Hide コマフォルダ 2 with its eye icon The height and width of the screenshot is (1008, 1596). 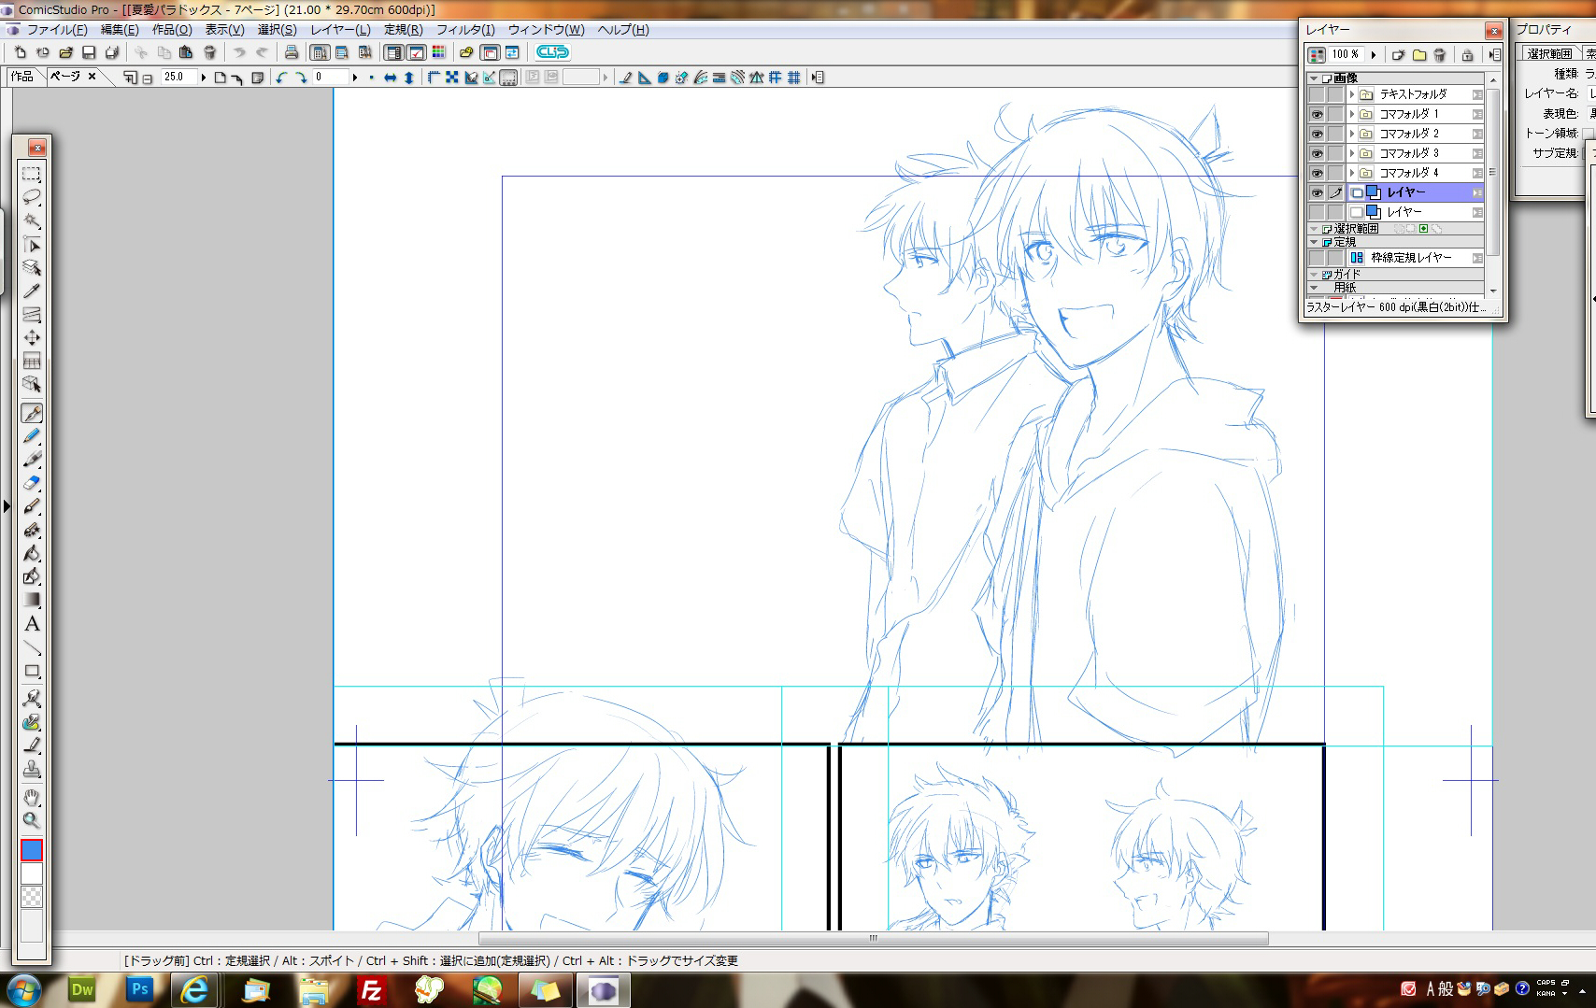(1317, 134)
